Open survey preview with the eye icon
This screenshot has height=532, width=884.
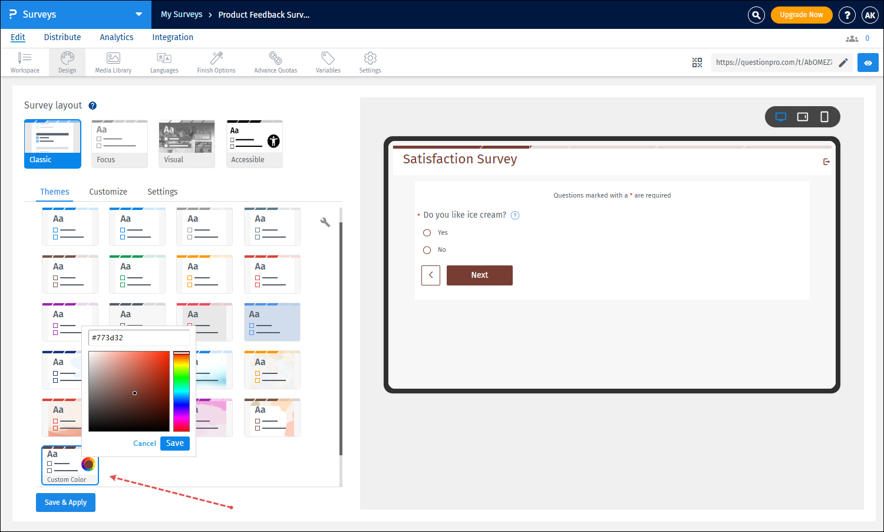pyautogui.click(x=868, y=62)
